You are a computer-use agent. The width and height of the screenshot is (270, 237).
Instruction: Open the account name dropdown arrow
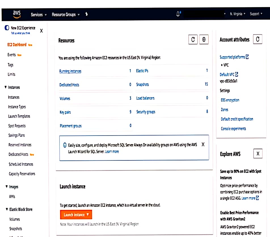225,14
